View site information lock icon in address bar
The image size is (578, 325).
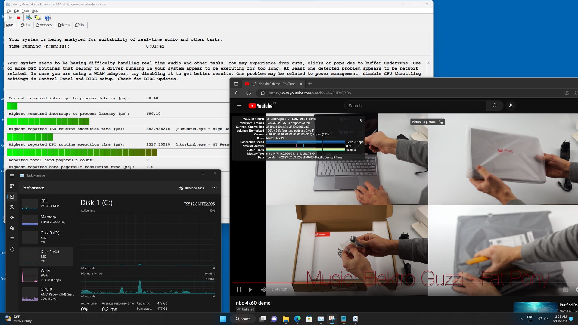[x=263, y=93]
